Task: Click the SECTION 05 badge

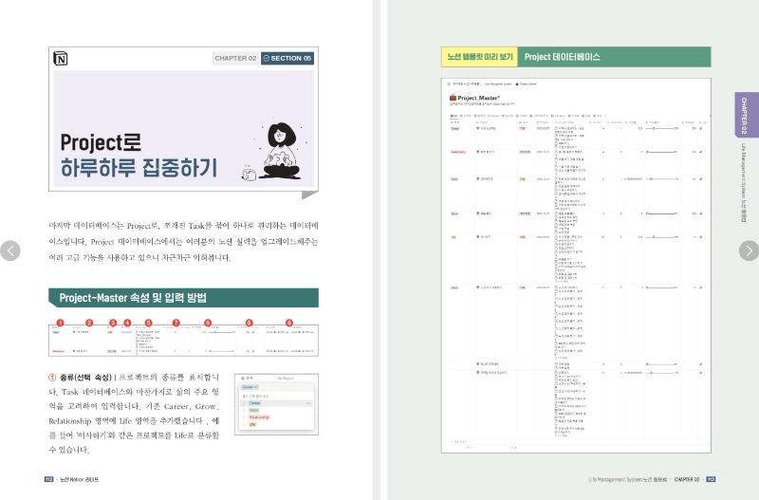Action: tap(287, 58)
